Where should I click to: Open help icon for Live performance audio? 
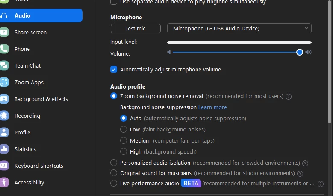pos(321,184)
